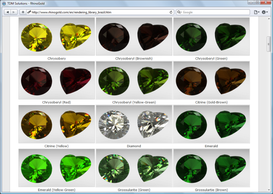Click the 'Diamond' caption text
Screen dimensions: 273x194
[134, 146]
